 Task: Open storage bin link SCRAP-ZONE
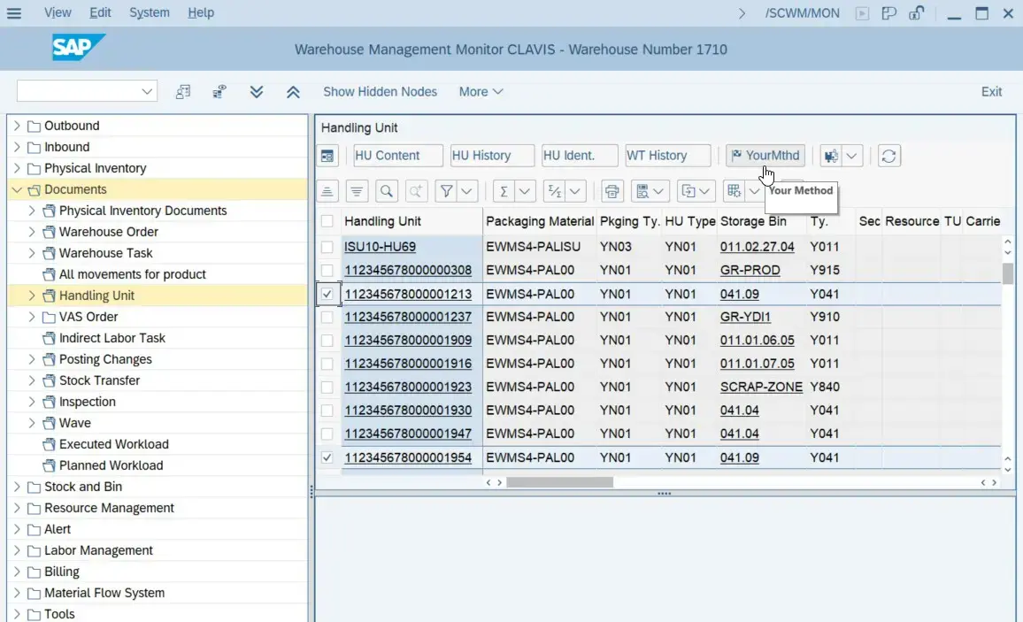(x=761, y=388)
